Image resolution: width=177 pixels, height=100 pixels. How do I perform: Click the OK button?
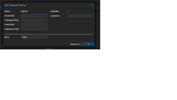88,44
